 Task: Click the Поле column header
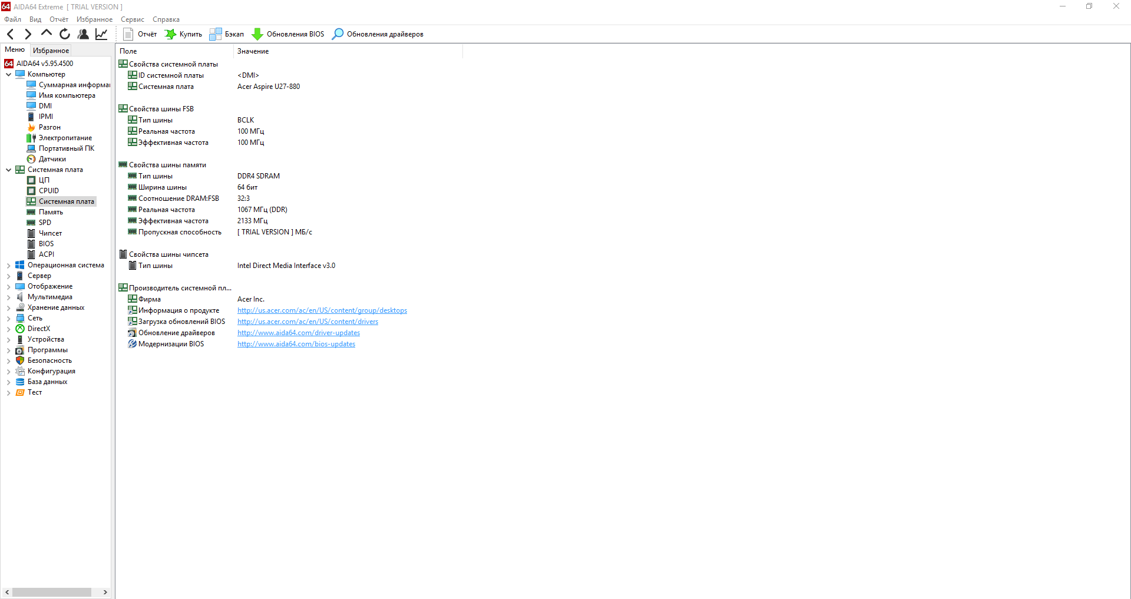[x=174, y=51]
